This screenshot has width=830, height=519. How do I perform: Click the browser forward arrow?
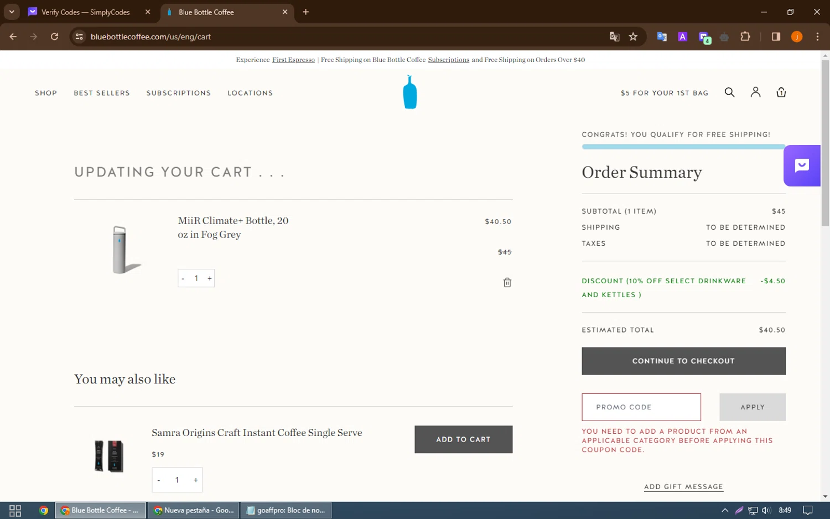(x=34, y=37)
